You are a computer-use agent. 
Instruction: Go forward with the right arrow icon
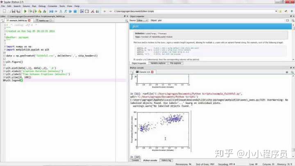[111, 11]
